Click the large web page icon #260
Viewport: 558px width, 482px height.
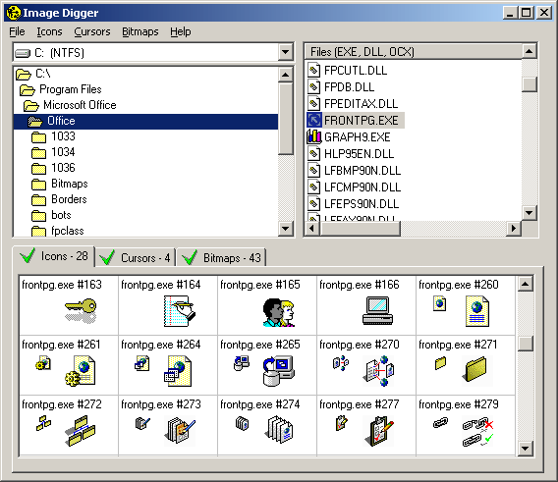pos(477,312)
